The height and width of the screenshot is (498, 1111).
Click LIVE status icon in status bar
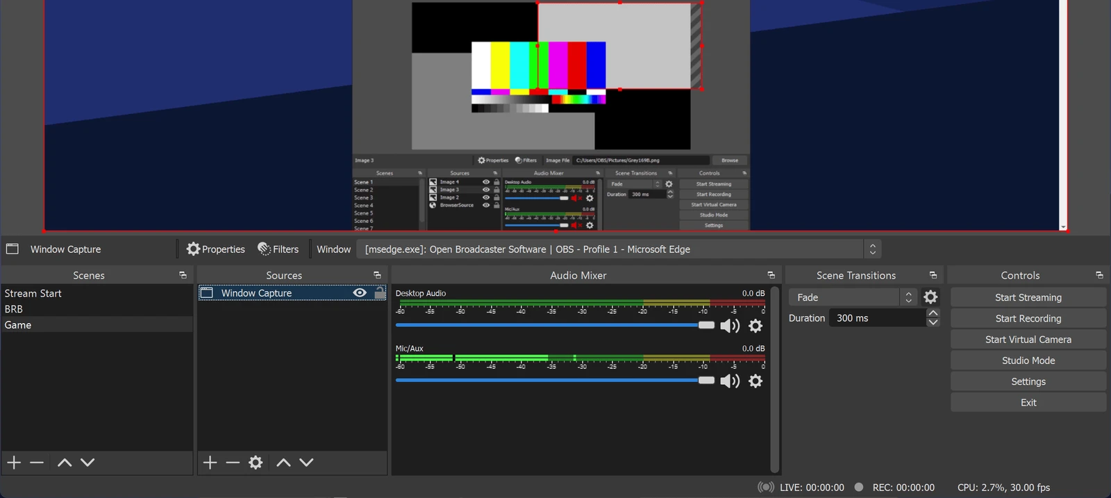(765, 488)
